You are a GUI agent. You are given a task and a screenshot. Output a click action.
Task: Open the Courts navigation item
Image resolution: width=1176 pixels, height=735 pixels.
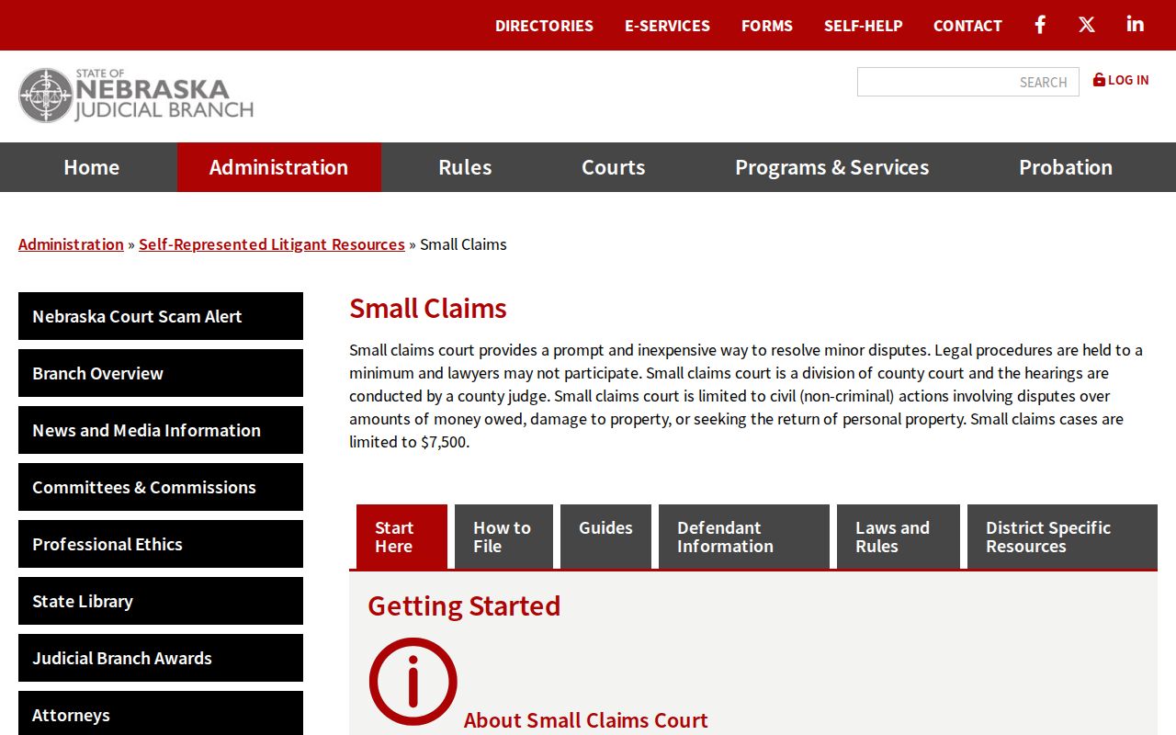click(613, 167)
